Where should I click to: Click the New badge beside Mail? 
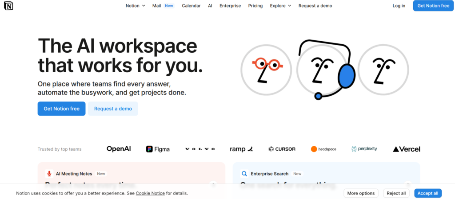point(169,6)
